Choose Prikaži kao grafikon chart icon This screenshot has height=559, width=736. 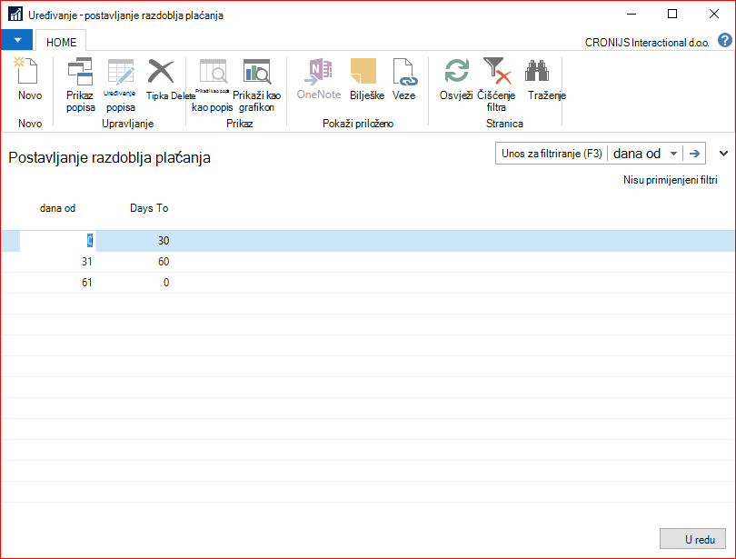pyautogui.click(x=256, y=71)
